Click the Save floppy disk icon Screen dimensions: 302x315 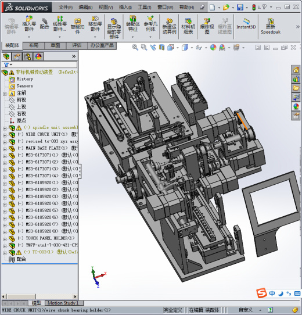(x=240, y=8)
